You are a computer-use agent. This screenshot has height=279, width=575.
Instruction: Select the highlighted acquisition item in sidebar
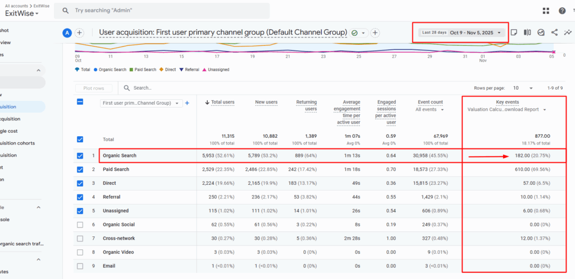click(22, 107)
